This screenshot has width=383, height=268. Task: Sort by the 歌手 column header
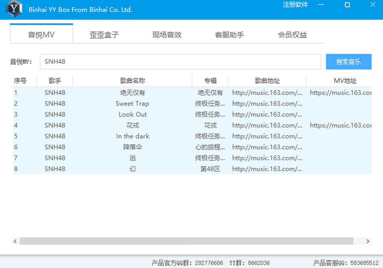(55, 81)
